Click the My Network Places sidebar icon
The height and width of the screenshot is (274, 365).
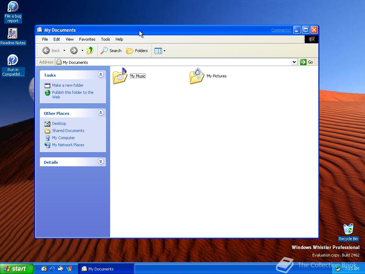(x=47, y=145)
